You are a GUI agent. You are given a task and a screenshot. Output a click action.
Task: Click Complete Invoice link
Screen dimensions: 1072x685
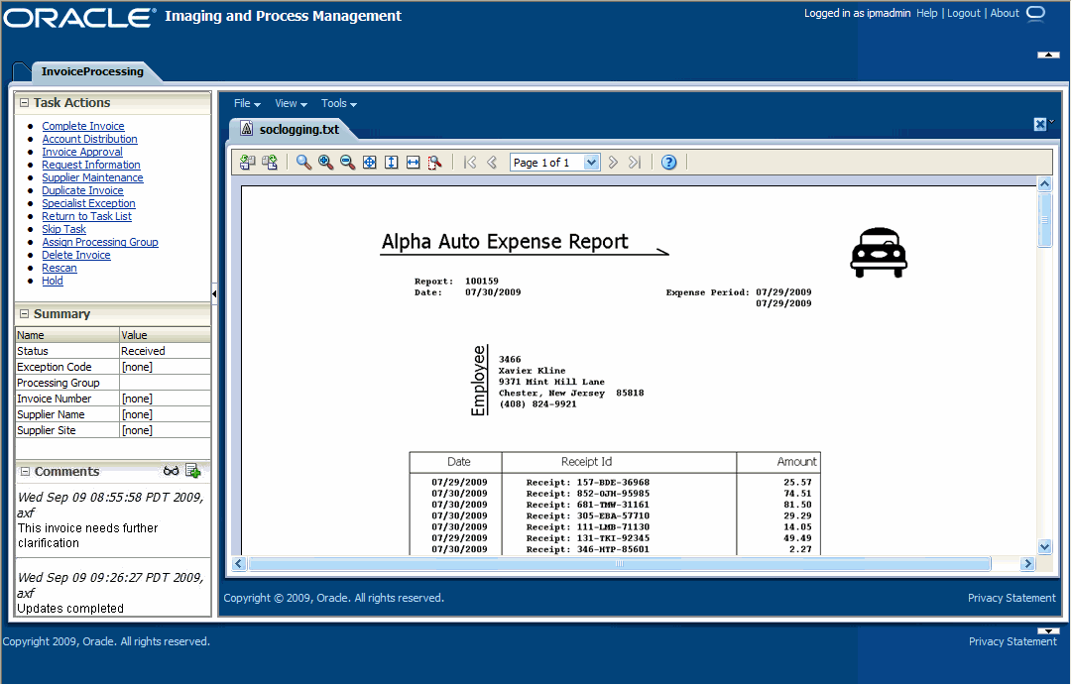(83, 126)
